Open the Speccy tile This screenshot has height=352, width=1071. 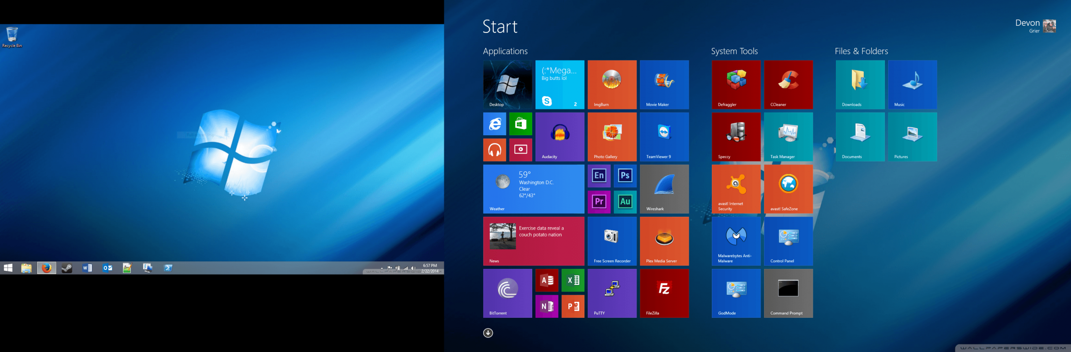tap(736, 137)
